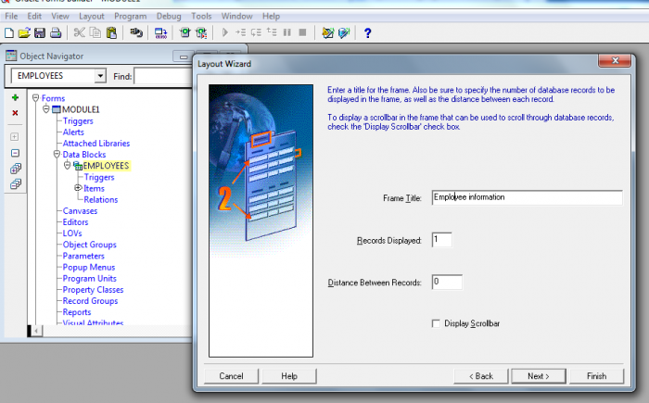Open the Help menu in menu bar
The width and height of the screenshot is (649, 403).
pos(271,16)
